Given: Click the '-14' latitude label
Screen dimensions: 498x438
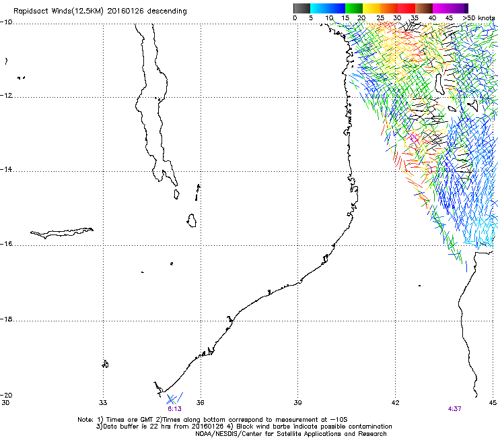Looking at the screenshot, I should (x=6, y=169).
